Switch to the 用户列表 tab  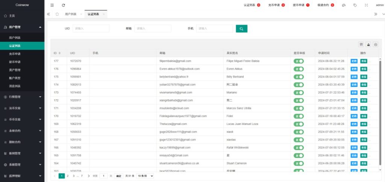(71, 14)
